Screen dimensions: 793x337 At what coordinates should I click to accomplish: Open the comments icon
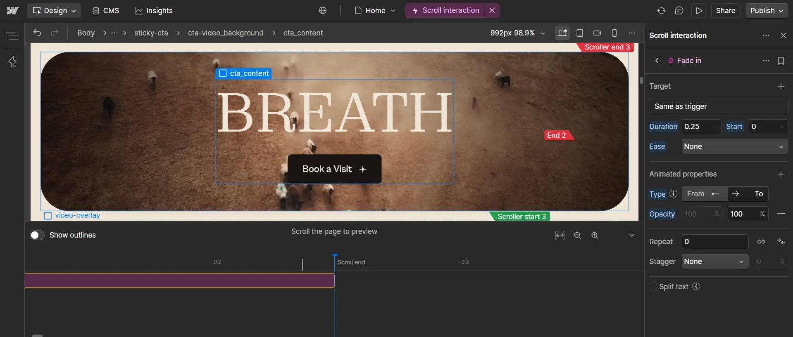tap(679, 11)
